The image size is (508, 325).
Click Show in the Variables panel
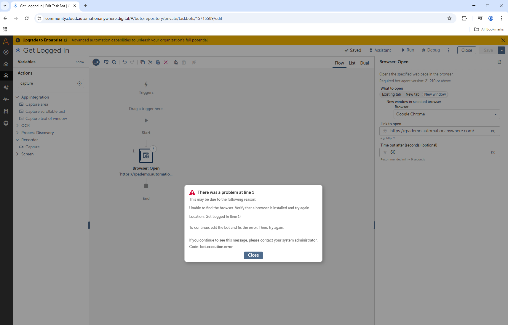[80, 62]
